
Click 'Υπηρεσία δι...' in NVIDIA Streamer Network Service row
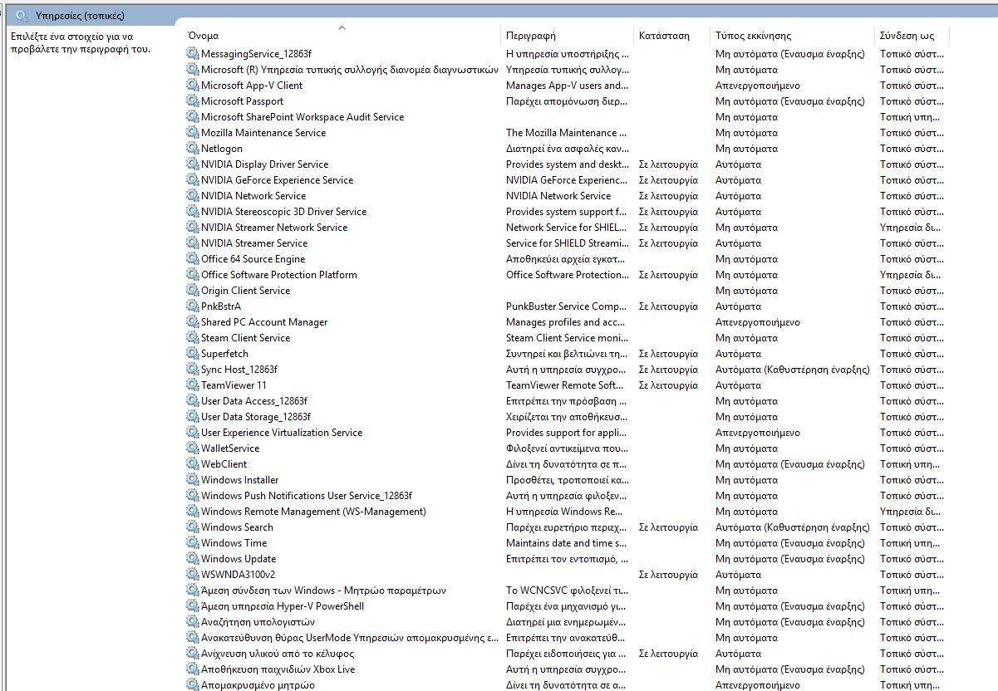pyautogui.click(x=911, y=228)
